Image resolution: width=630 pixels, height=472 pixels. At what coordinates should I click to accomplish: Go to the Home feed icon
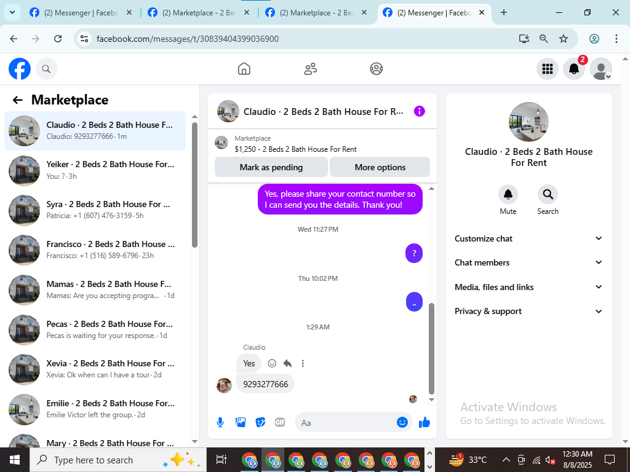click(244, 69)
